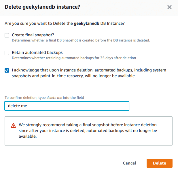178x170 pixels.
Task: Click bold geekylanedb in the confirmation question
Action: pyautogui.click(x=86, y=23)
